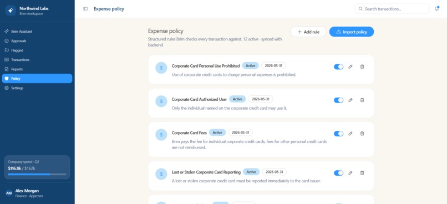Click 2026-05-31 date on Authorized User rule
The height and width of the screenshot is (204, 447).
click(x=261, y=99)
